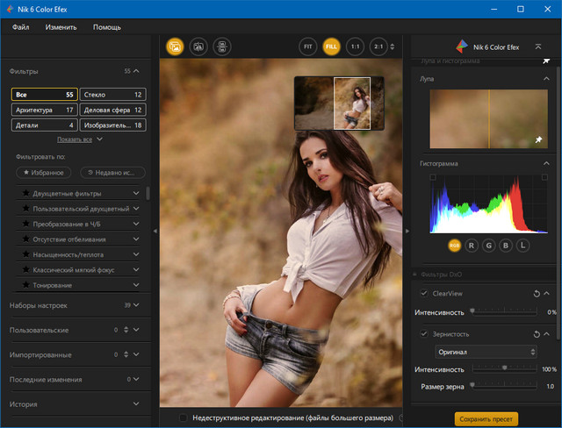Show the red histogram channel (R)
The height and width of the screenshot is (428, 562).
472,246
